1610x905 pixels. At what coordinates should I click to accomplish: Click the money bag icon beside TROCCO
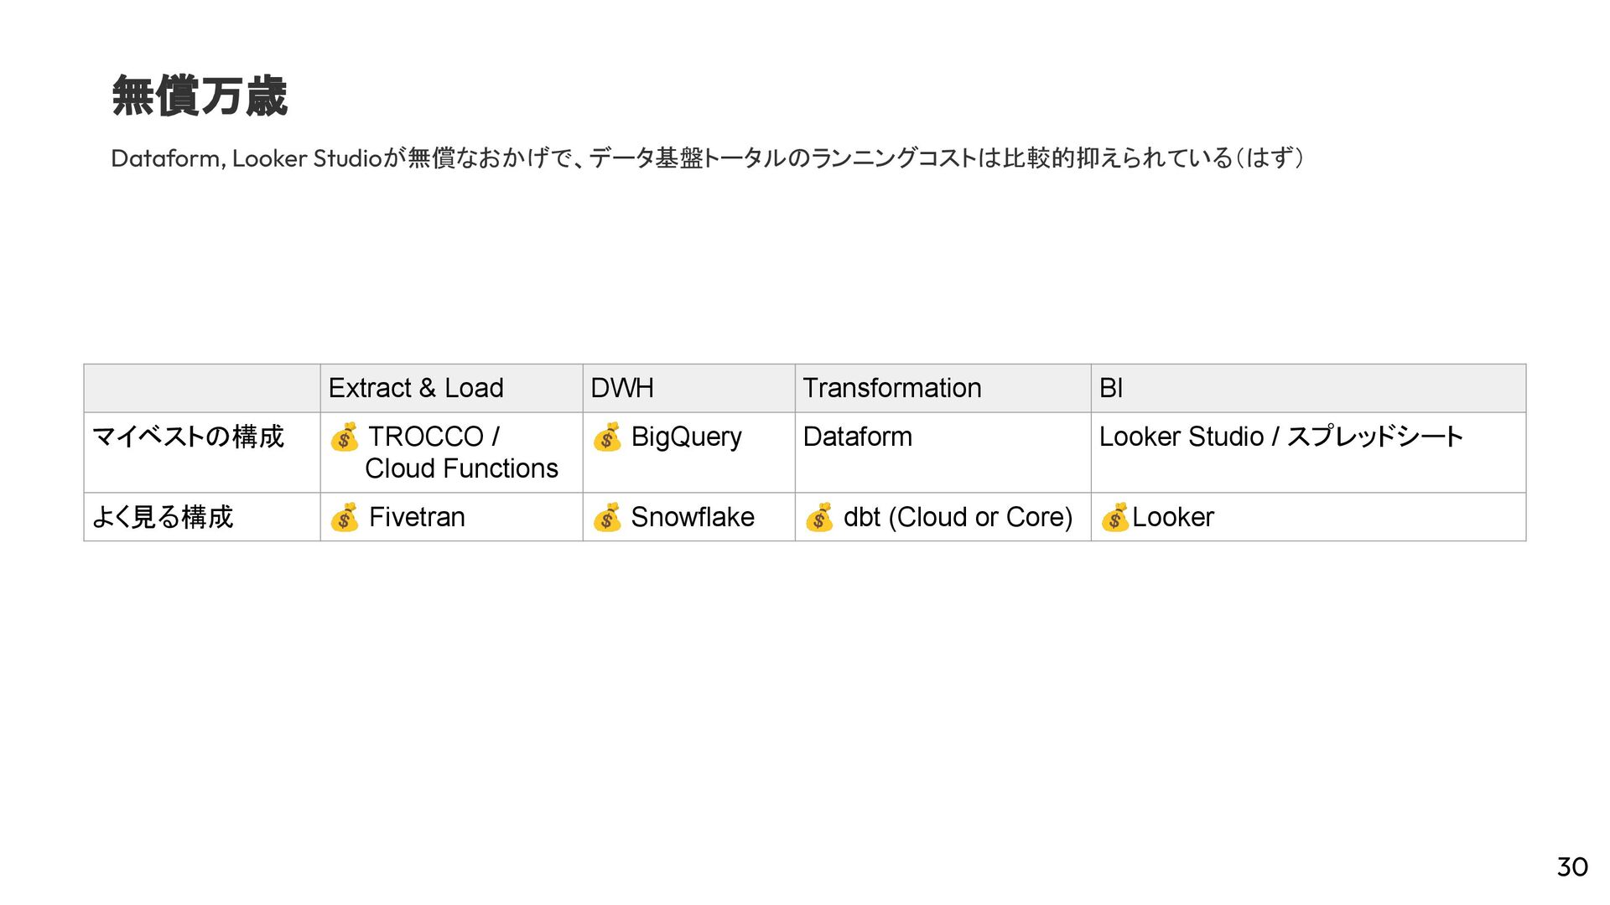click(344, 437)
